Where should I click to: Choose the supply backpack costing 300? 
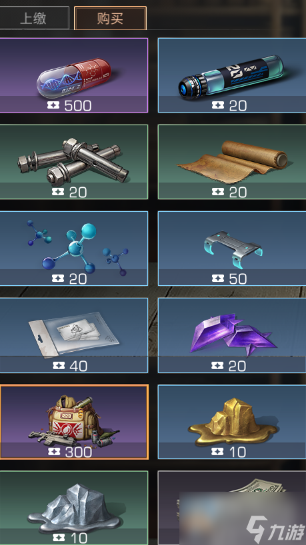tap(74, 422)
